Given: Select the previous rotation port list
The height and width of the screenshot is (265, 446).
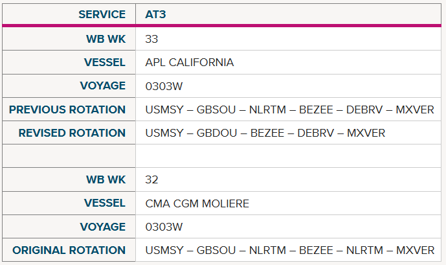Looking at the screenshot, I should point(289,109).
